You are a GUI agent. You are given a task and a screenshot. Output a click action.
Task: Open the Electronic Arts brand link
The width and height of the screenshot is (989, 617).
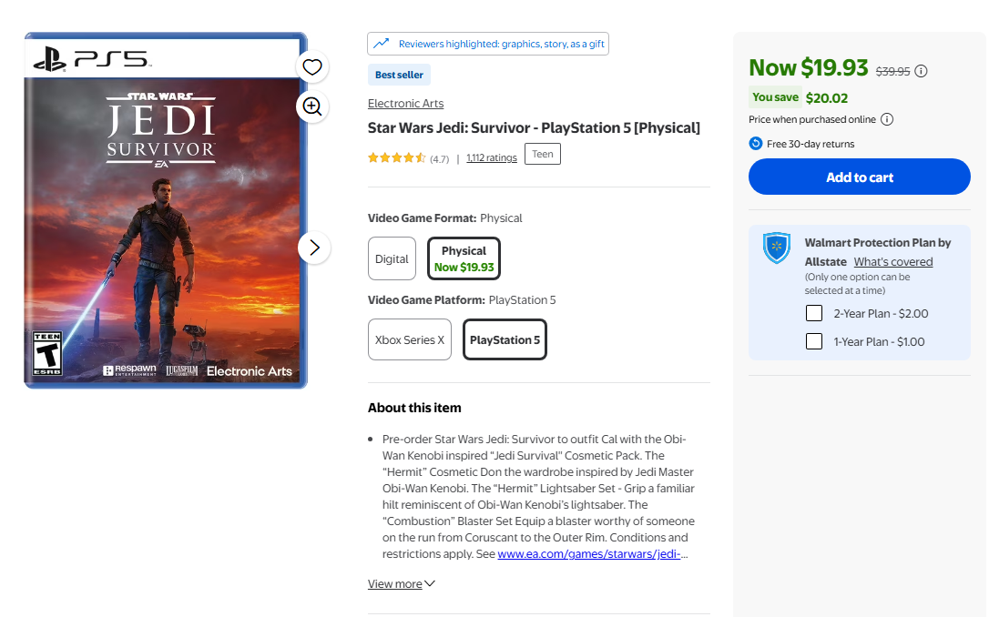(405, 104)
